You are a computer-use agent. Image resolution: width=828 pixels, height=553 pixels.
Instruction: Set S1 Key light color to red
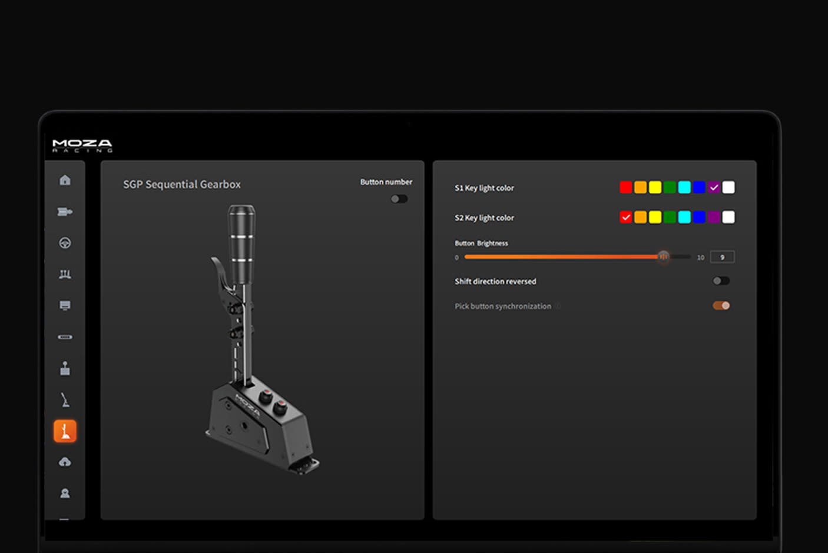click(625, 188)
